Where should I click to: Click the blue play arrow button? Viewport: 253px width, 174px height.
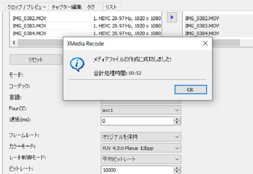(172, 17)
